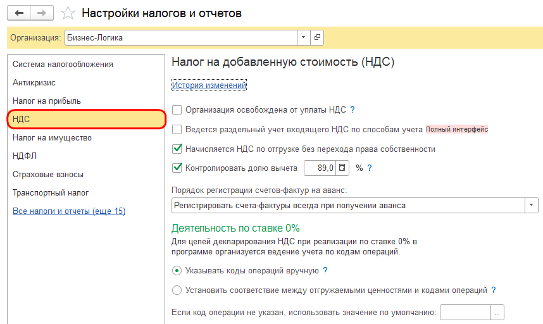Open the organization card via open-form icon

pyautogui.click(x=317, y=37)
